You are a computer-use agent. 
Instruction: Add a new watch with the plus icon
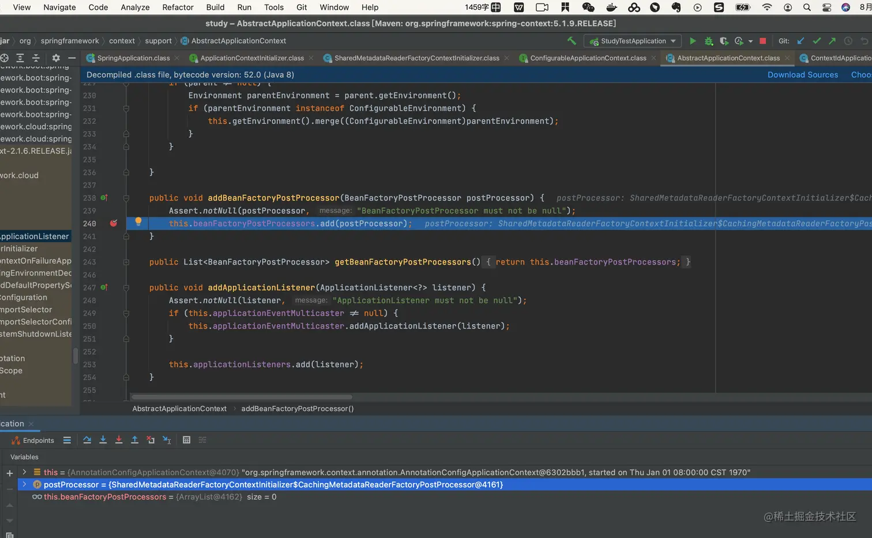pyautogui.click(x=9, y=473)
